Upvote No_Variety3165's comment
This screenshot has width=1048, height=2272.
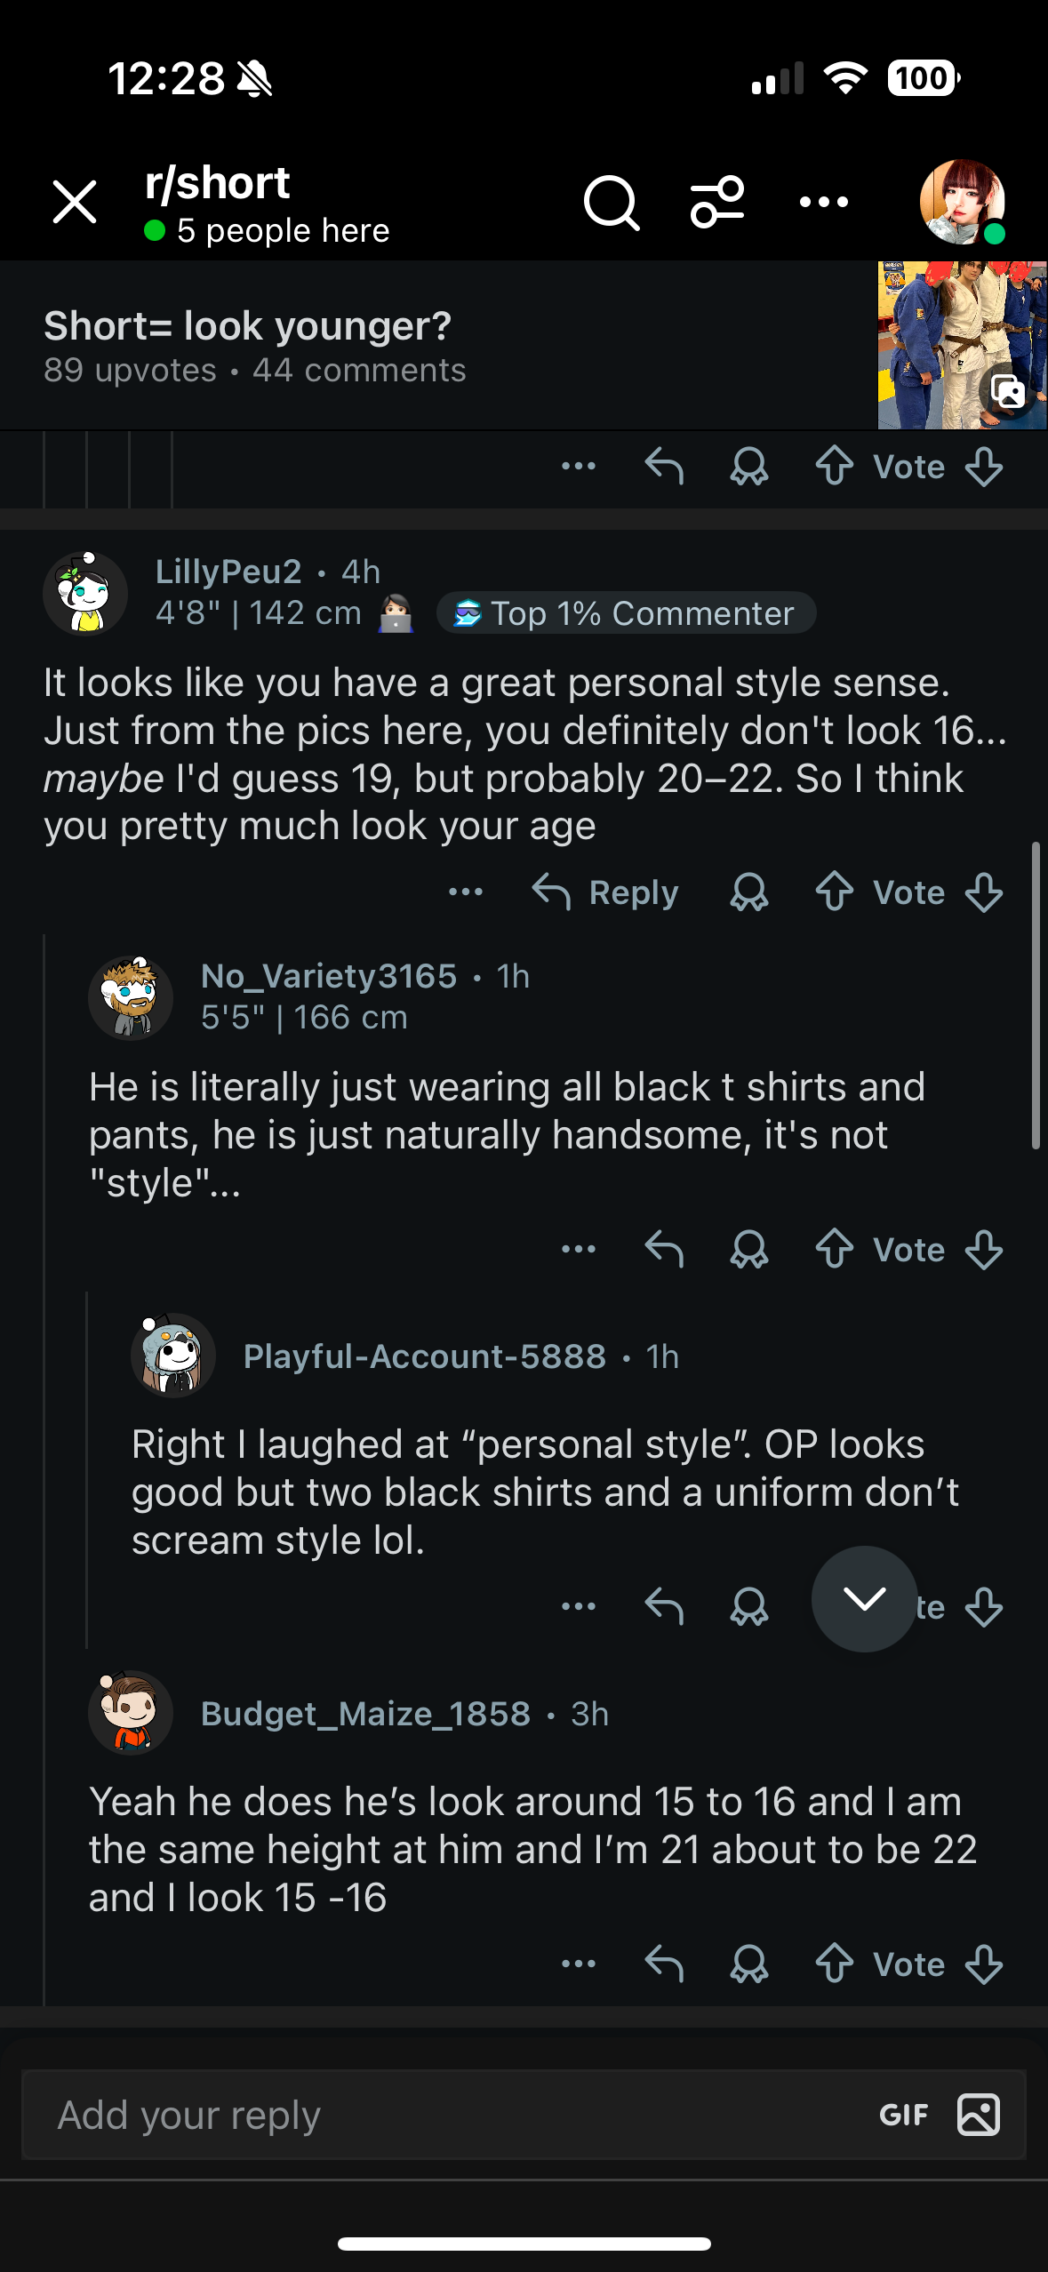[835, 1250]
